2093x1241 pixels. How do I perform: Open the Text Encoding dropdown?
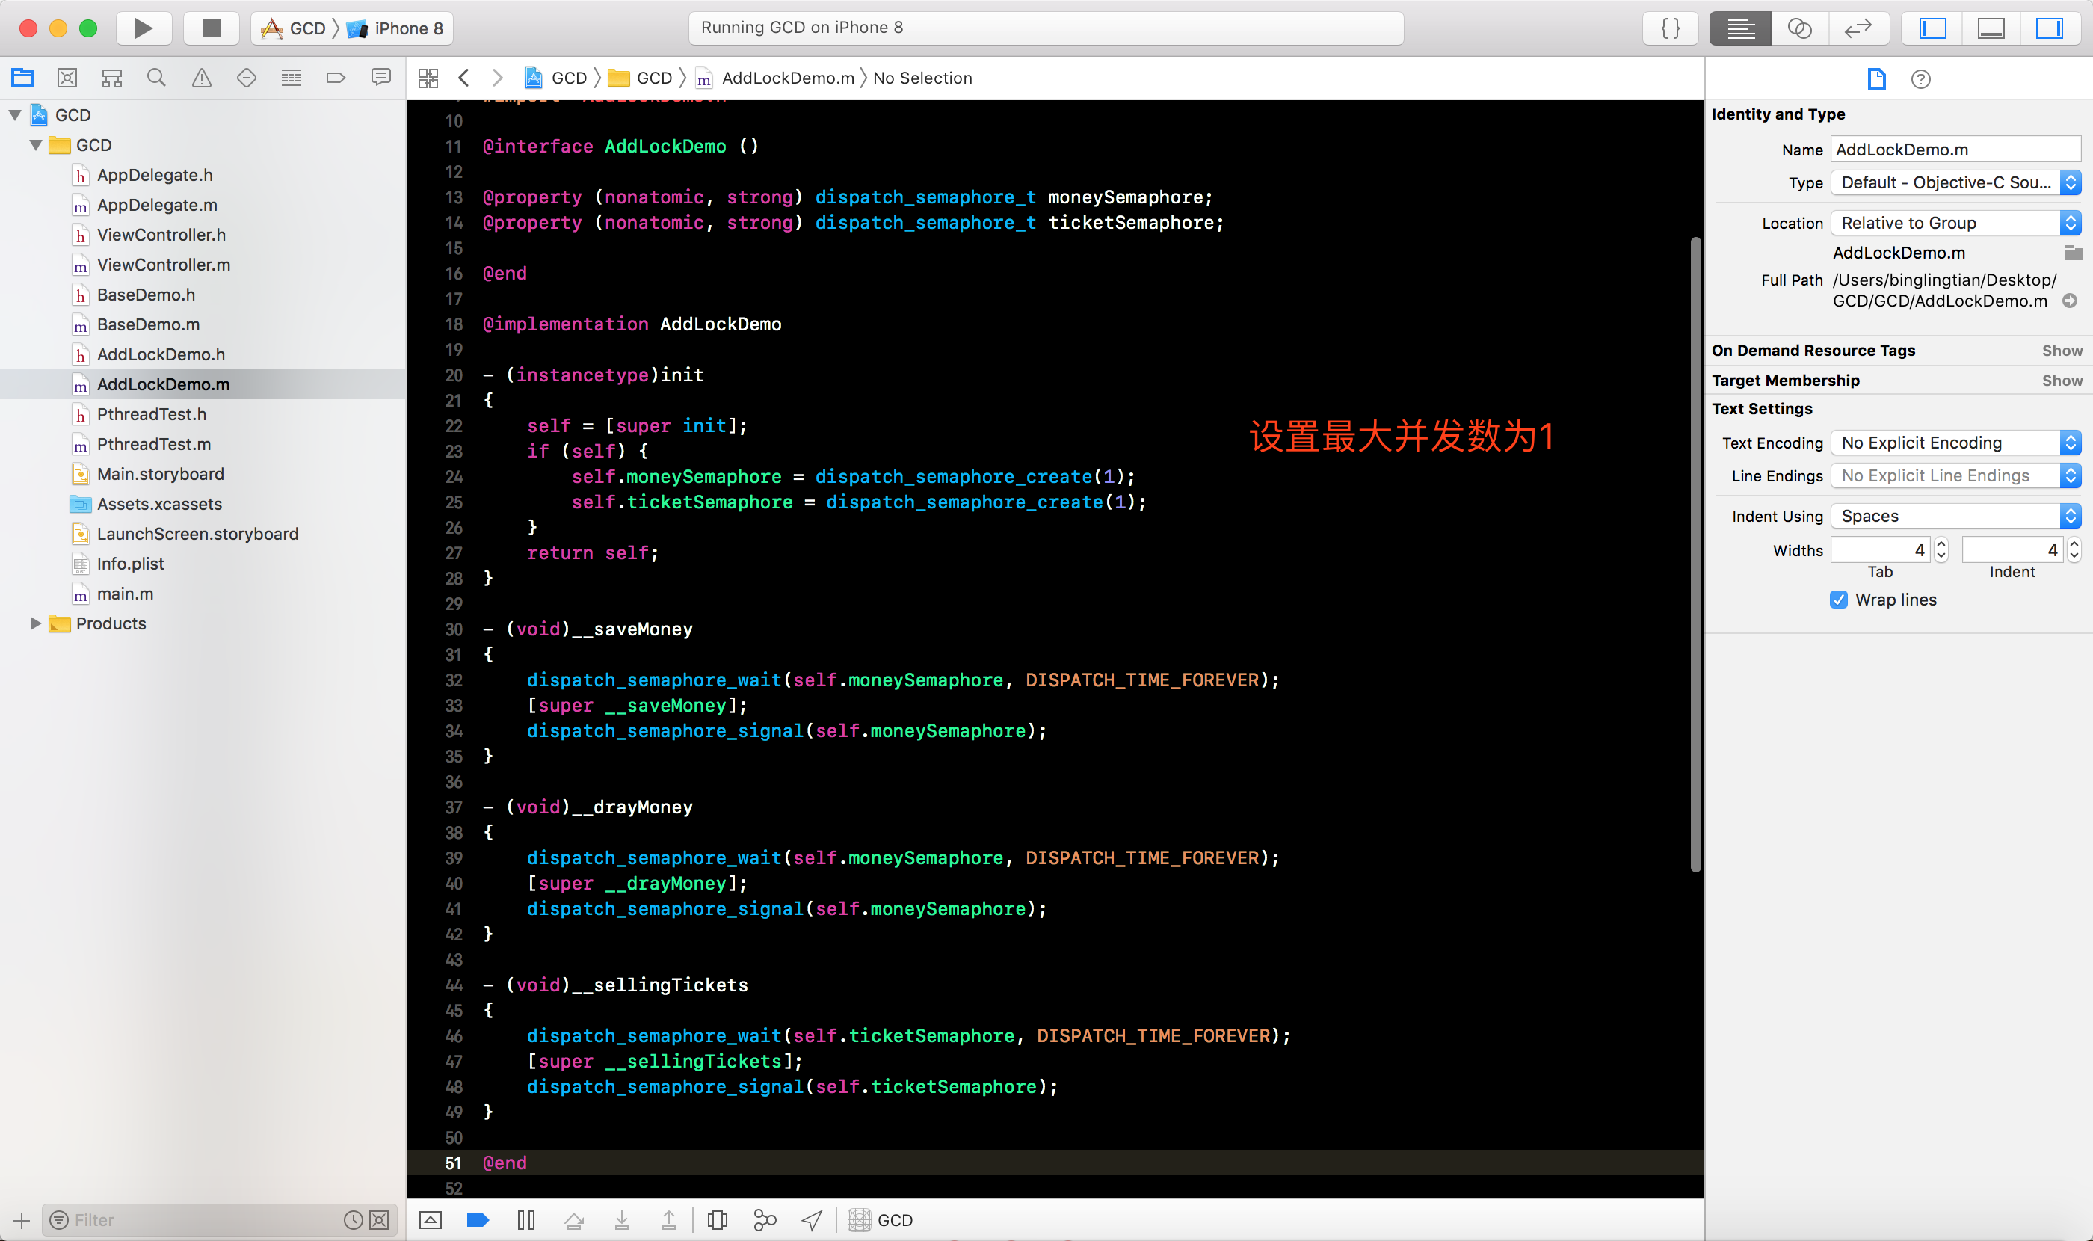[x=1955, y=443]
